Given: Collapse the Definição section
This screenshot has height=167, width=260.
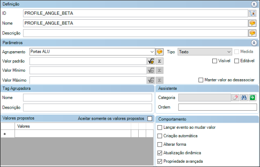Looking at the screenshot, I should 254,4.
